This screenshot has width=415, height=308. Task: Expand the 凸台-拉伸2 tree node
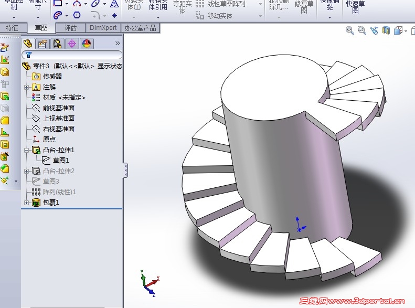(26, 171)
